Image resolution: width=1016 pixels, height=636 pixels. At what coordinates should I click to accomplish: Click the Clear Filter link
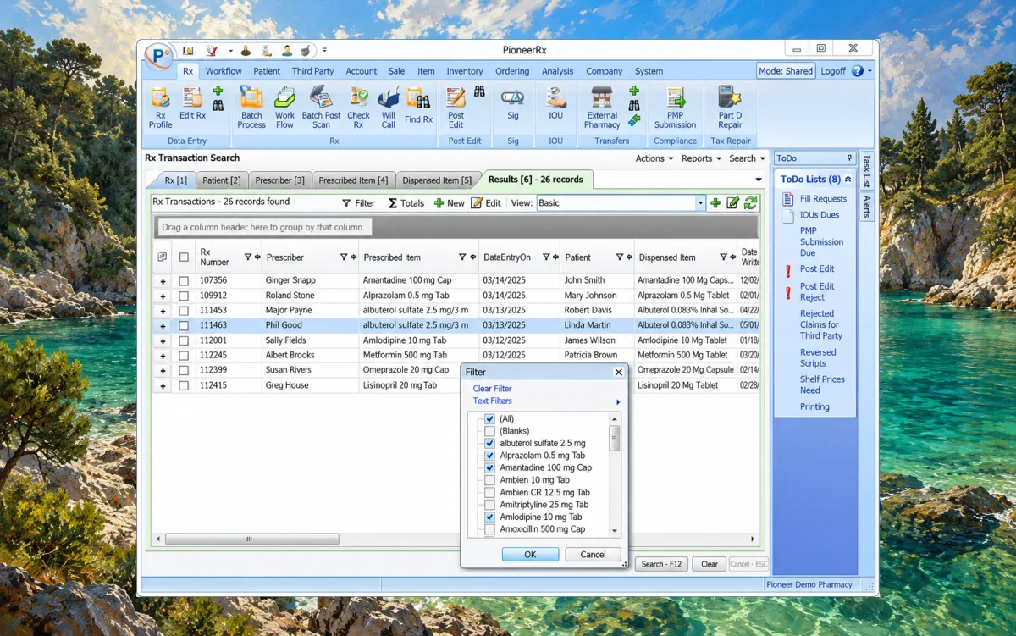click(x=492, y=389)
